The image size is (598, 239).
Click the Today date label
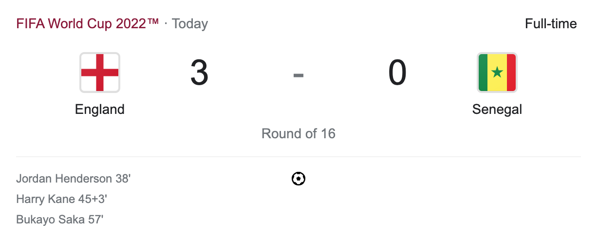(190, 24)
